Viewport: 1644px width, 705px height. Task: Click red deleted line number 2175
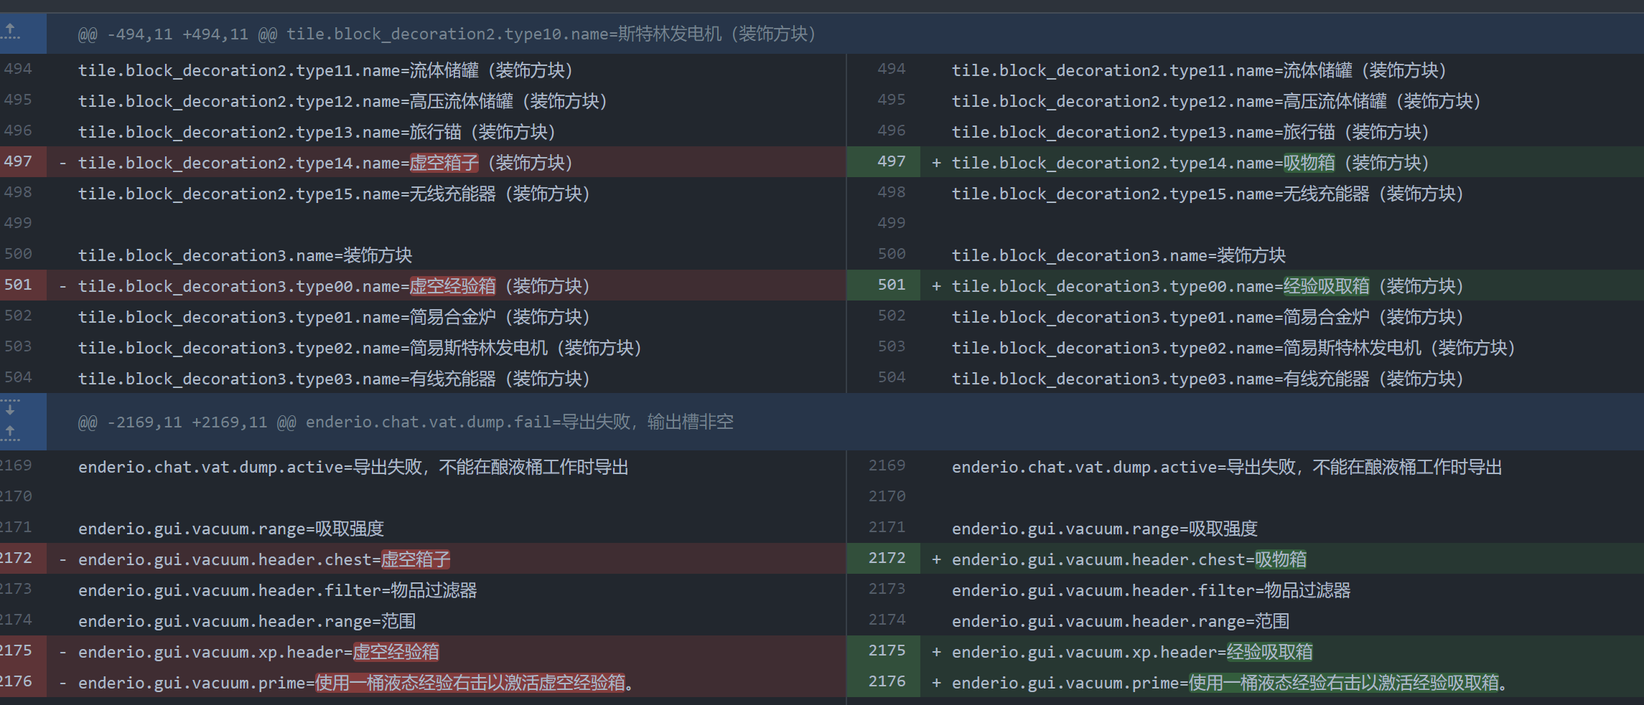pos(16,650)
